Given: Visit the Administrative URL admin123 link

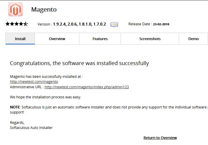Looking at the screenshot, I should pyautogui.click(x=87, y=87).
